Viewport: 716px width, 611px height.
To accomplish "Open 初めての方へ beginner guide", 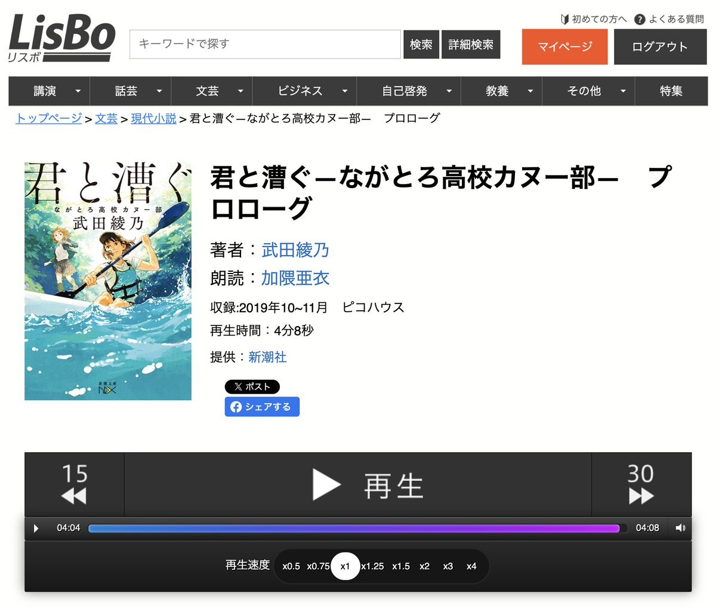I will [594, 19].
